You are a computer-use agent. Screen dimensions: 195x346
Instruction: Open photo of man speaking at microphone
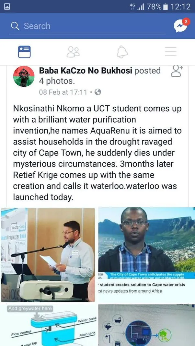[48, 255]
